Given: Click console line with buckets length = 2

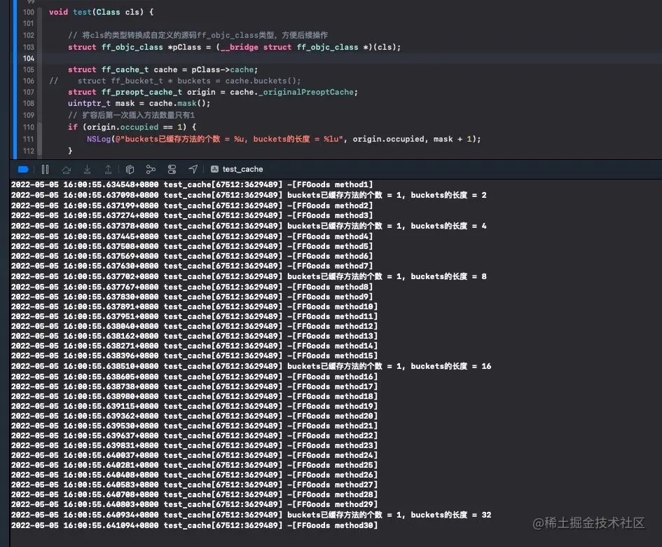Looking at the screenshot, I should [249, 195].
